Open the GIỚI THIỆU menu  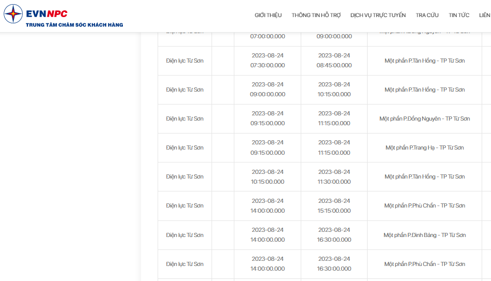pyautogui.click(x=268, y=15)
